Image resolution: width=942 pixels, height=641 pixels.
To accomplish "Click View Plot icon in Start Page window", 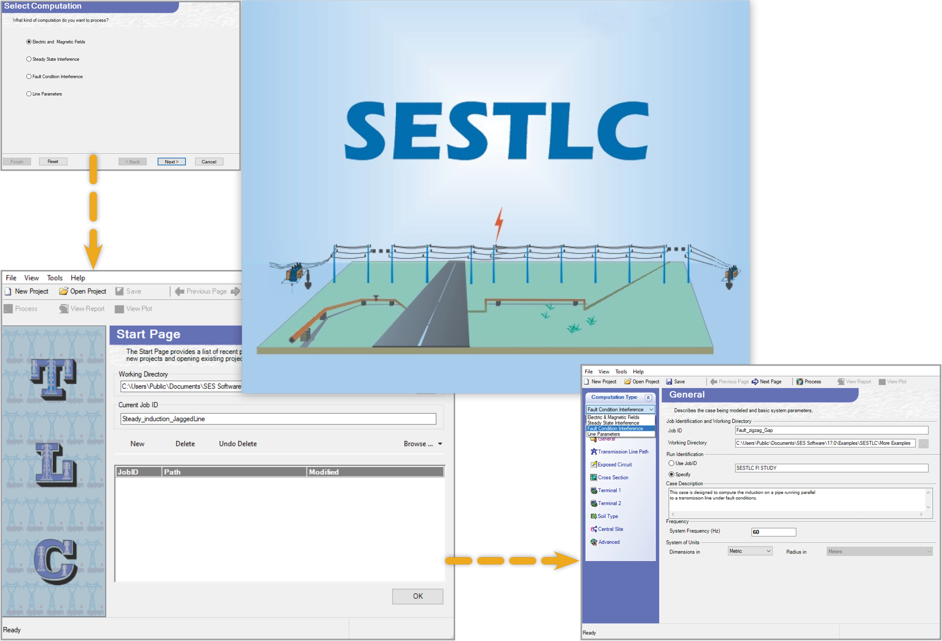I will pyautogui.click(x=120, y=309).
